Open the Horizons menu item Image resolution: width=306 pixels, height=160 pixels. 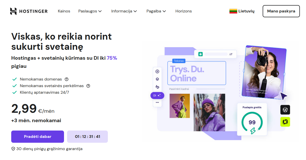tap(184, 11)
